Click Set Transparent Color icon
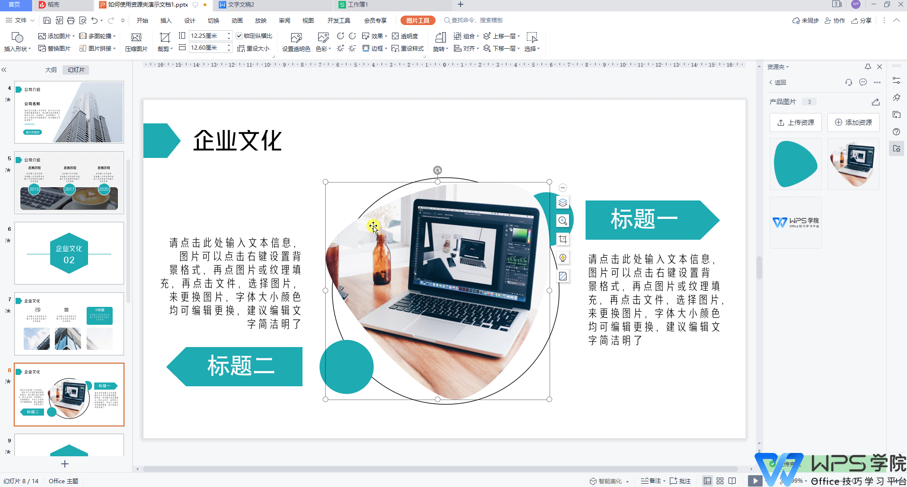The image size is (907, 487). [296, 37]
